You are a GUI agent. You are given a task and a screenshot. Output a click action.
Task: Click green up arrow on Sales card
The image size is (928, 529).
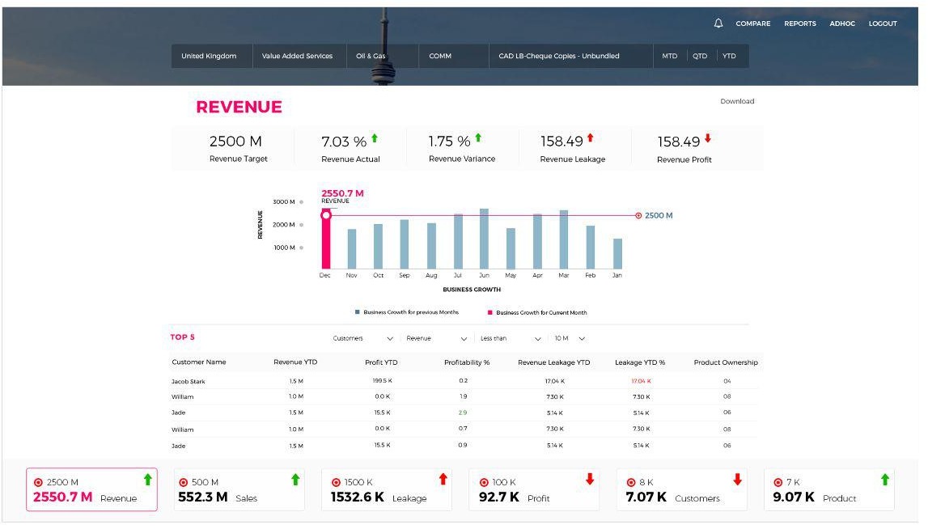pyautogui.click(x=295, y=480)
